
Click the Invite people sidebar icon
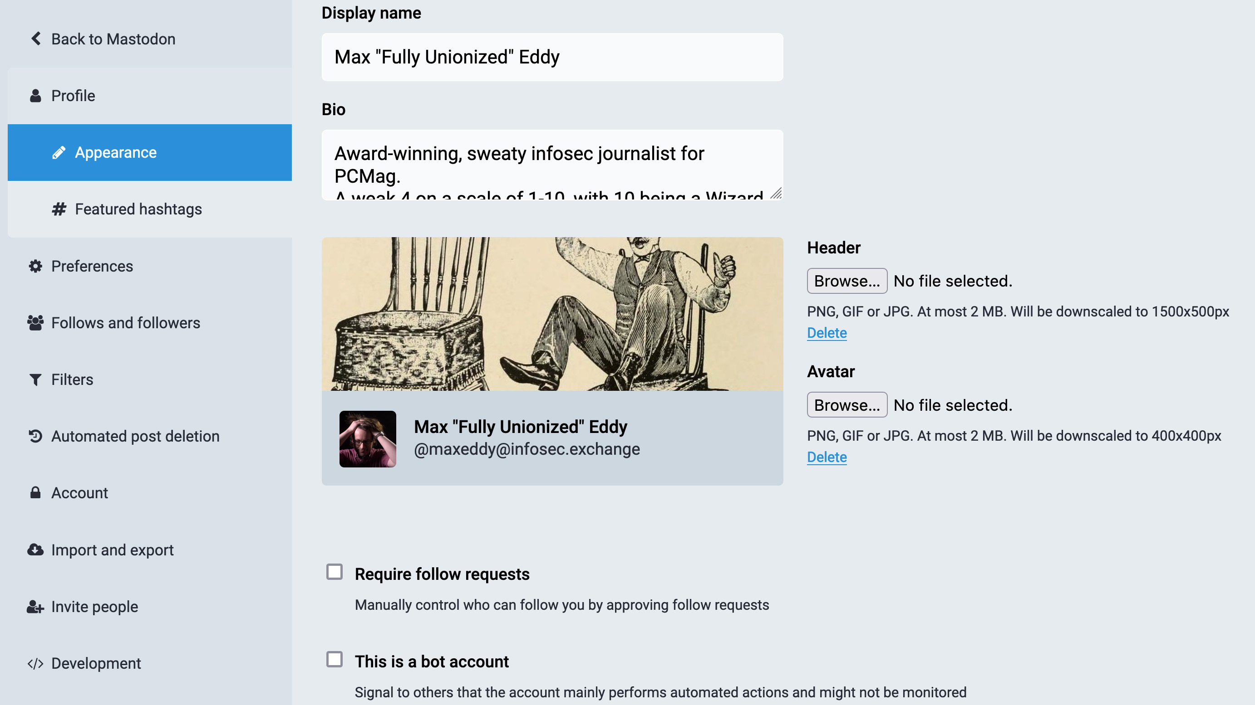[34, 606]
